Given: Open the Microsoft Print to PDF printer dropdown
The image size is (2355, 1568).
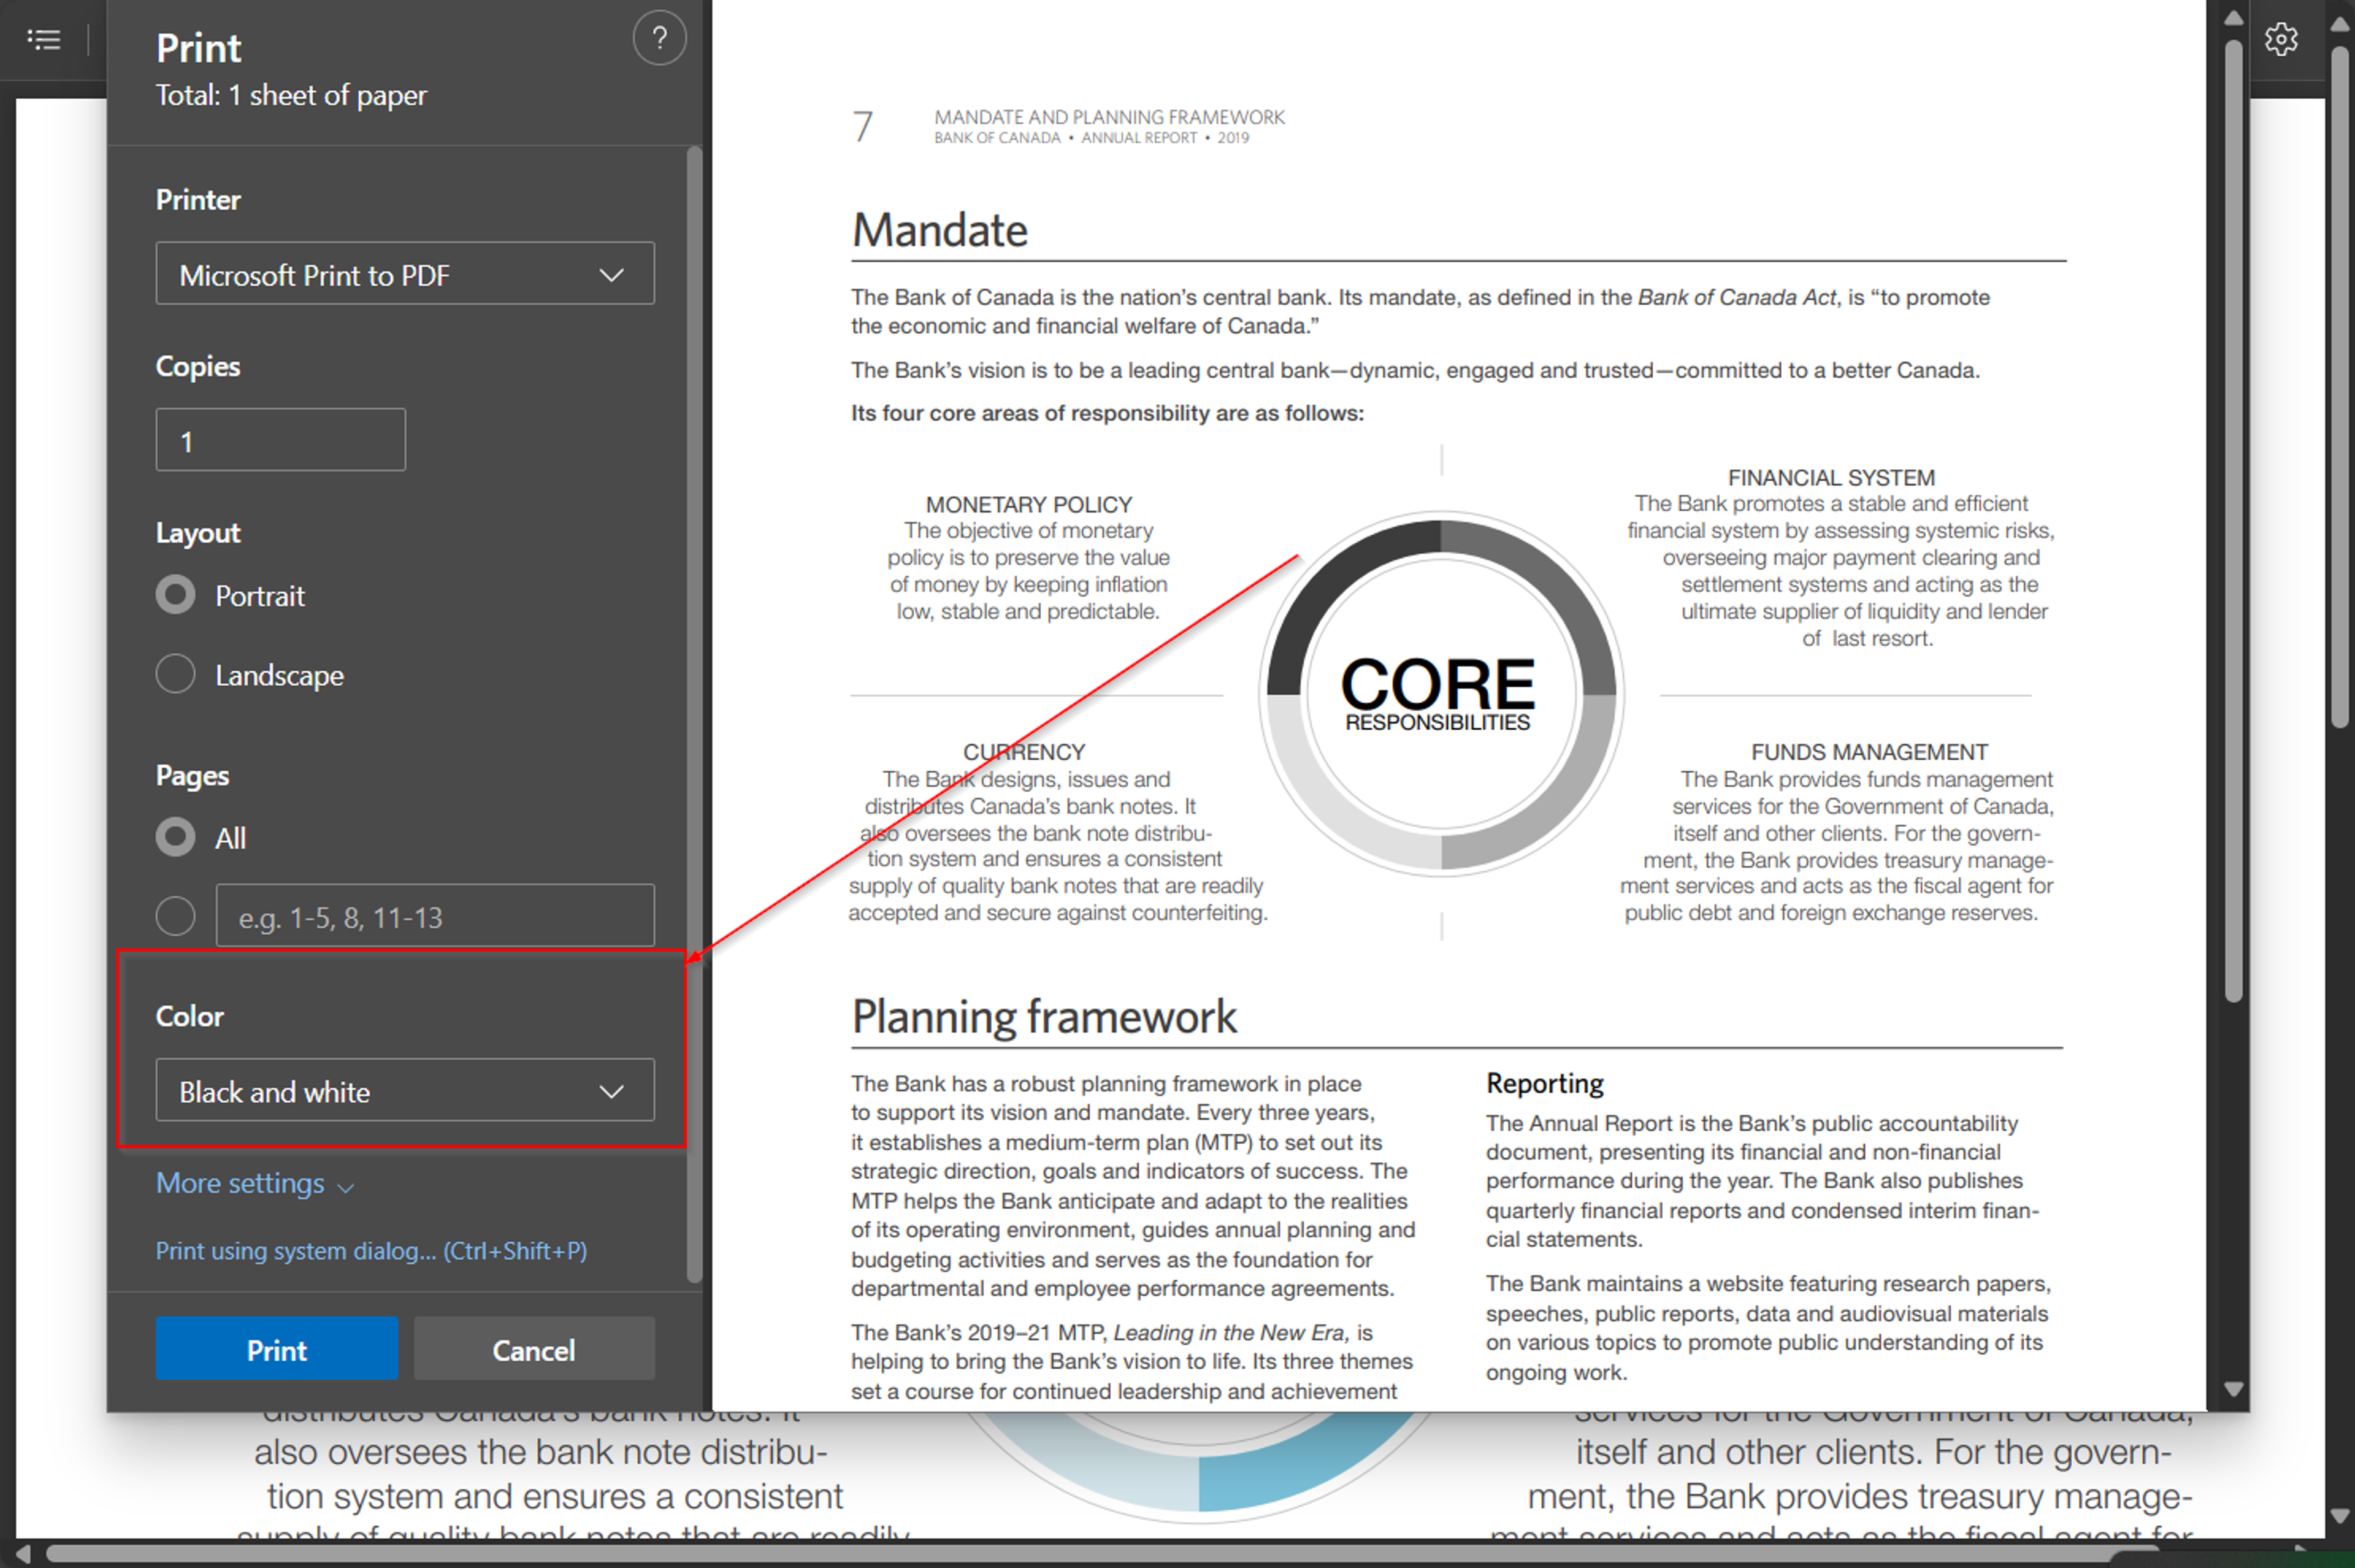Looking at the screenshot, I should (x=405, y=273).
